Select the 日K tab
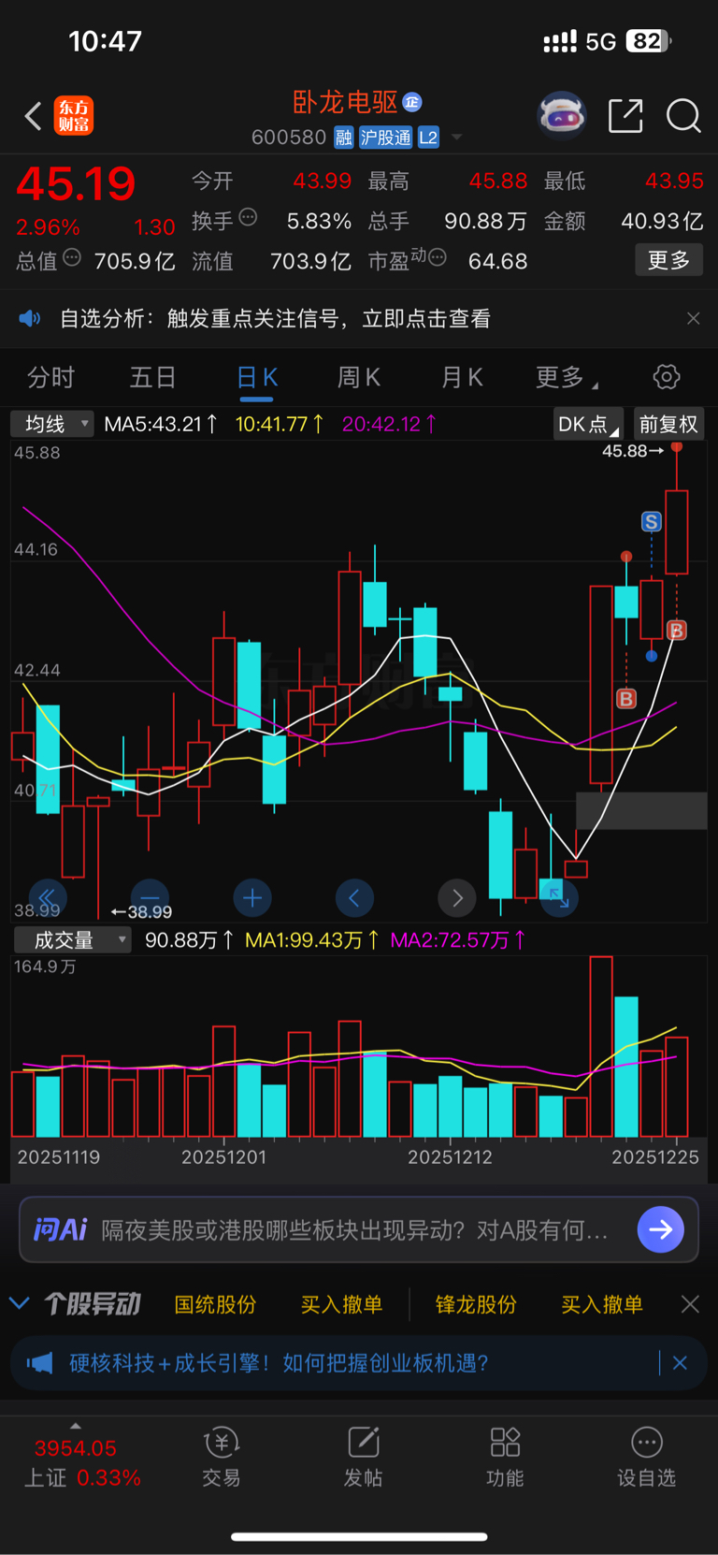 [x=257, y=377]
